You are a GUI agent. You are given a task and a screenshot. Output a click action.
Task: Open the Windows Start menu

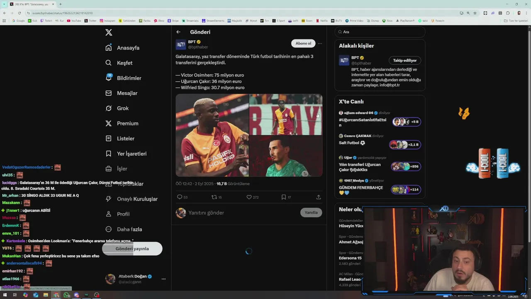pos(5,295)
